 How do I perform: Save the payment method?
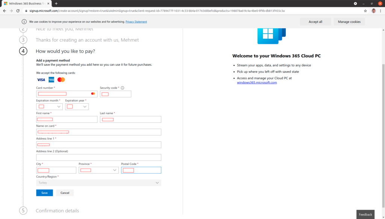pos(44,193)
